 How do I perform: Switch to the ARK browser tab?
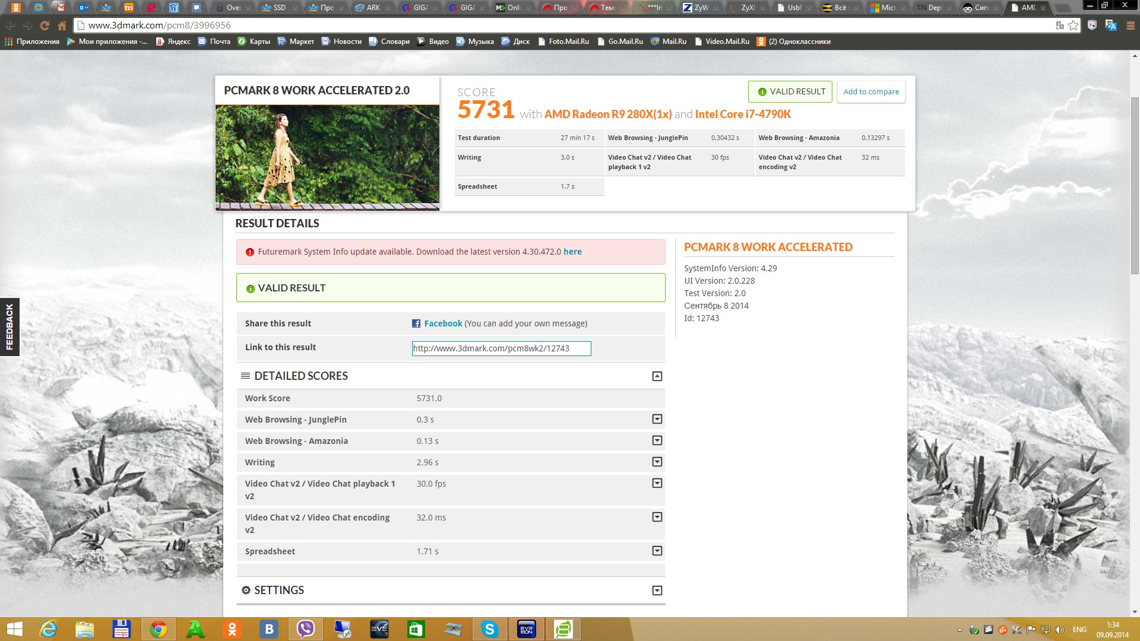click(373, 8)
